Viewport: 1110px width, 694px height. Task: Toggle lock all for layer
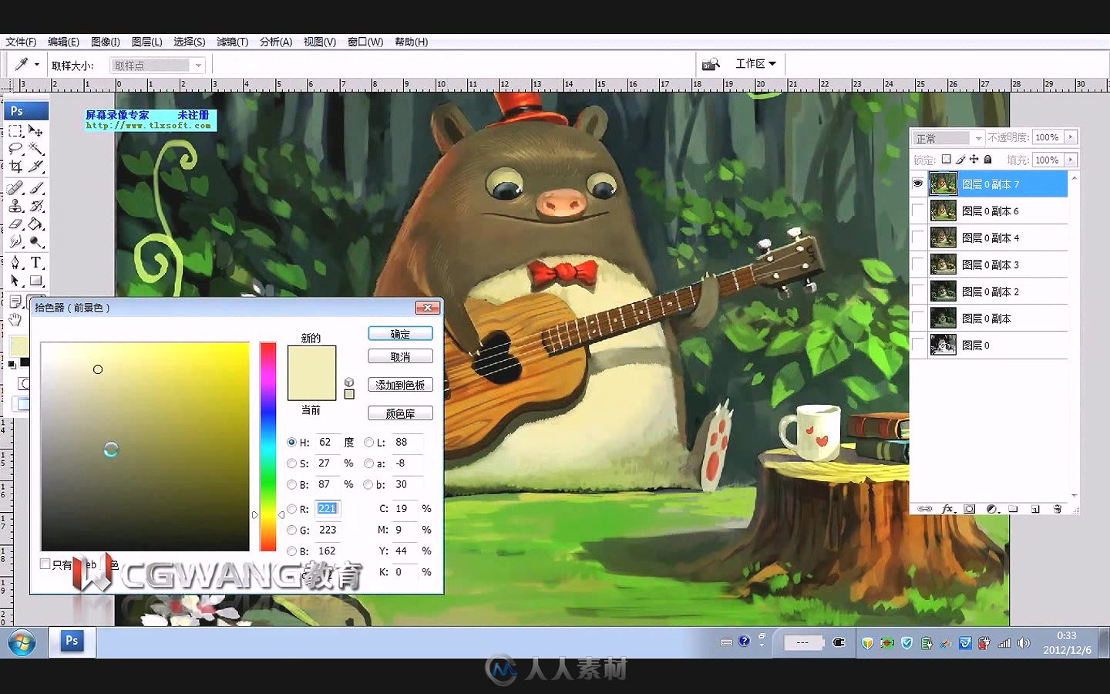tap(988, 160)
